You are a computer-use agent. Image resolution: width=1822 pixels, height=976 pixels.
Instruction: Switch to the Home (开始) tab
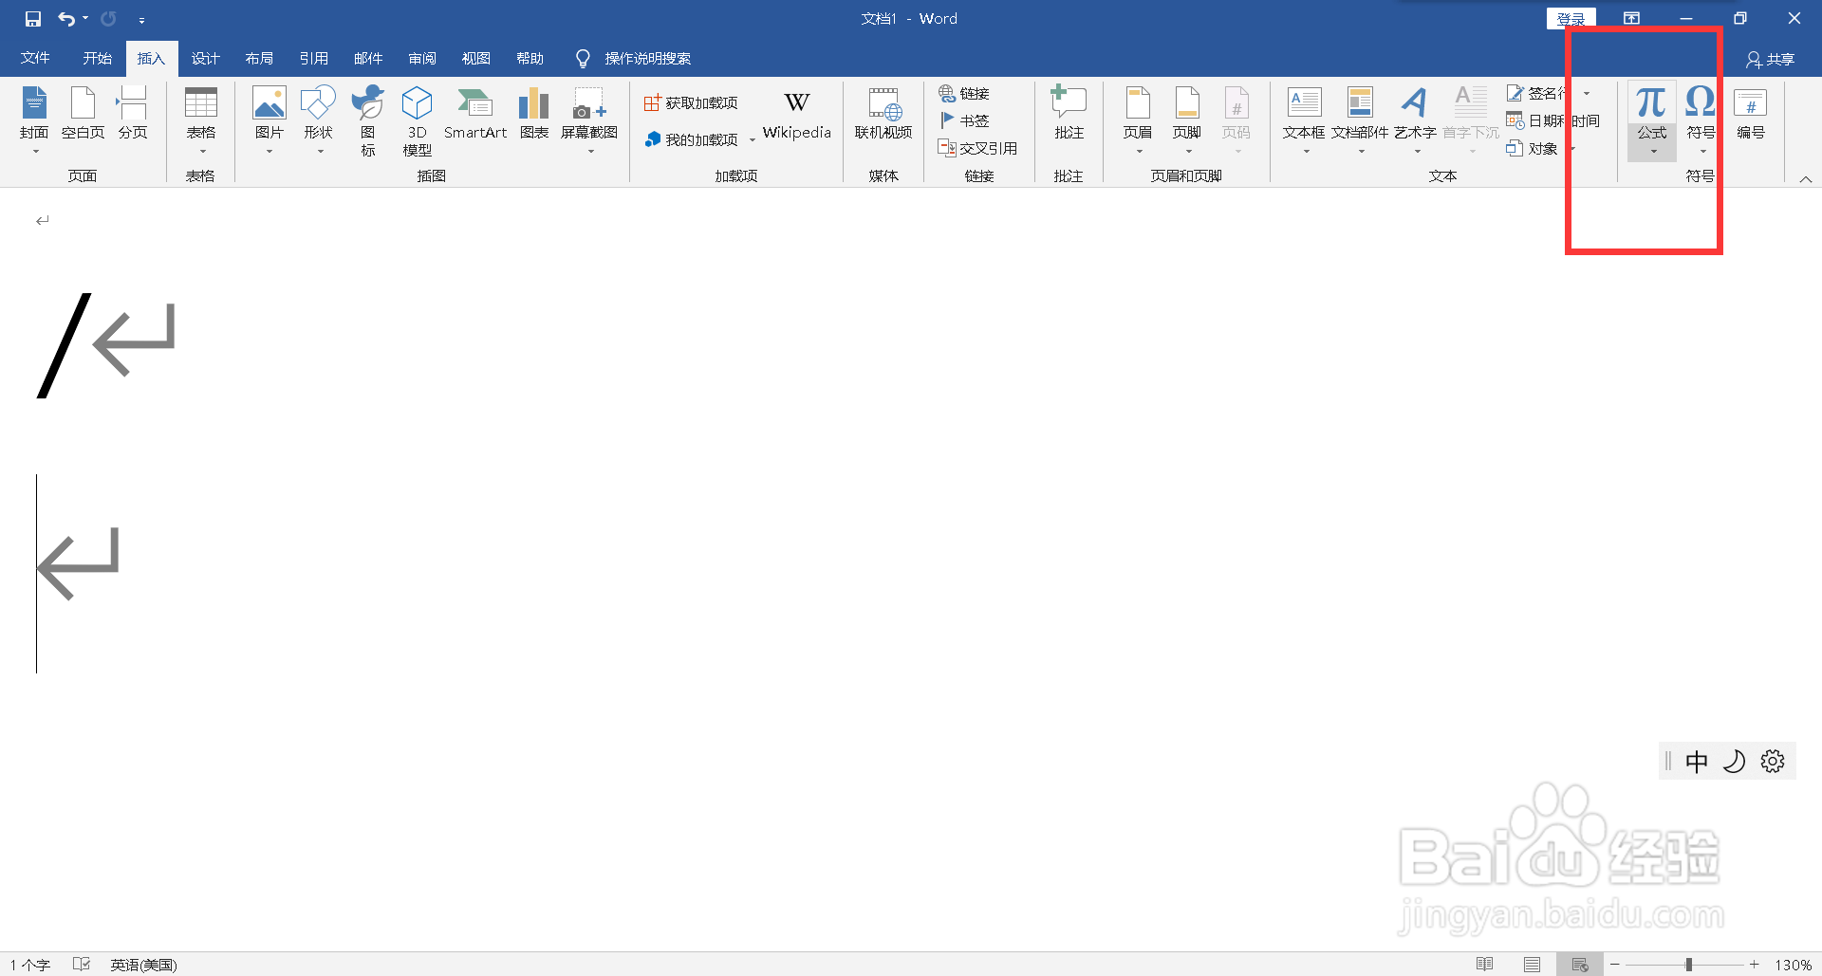click(97, 59)
